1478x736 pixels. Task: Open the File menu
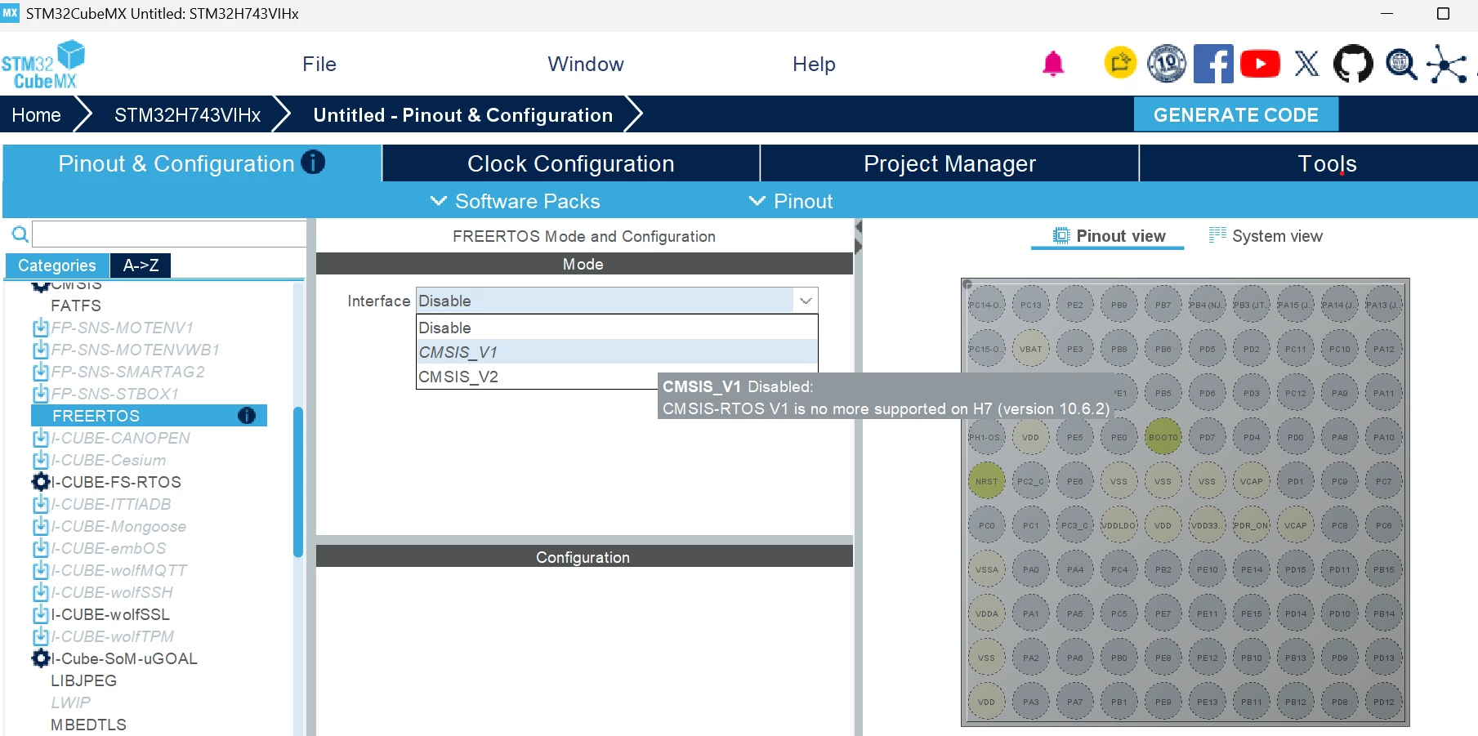319,64
